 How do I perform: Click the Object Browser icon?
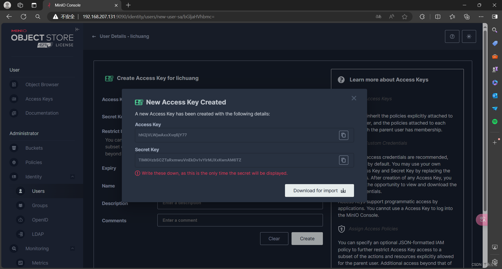(x=14, y=85)
